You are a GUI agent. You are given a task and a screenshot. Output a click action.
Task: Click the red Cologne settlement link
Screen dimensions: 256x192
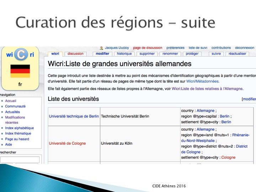coord(228,158)
